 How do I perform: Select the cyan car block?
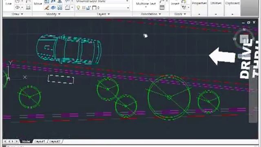click(69, 49)
